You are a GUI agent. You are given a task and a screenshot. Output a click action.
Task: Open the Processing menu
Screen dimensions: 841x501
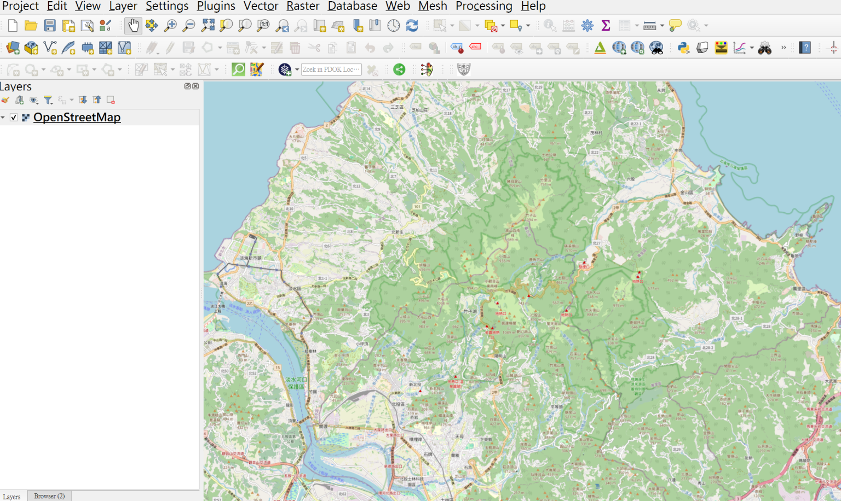(483, 6)
